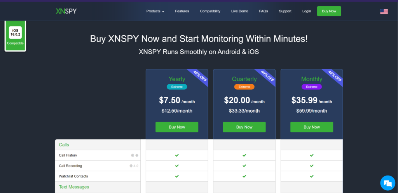Buy the Yearly plan

pyautogui.click(x=177, y=127)
